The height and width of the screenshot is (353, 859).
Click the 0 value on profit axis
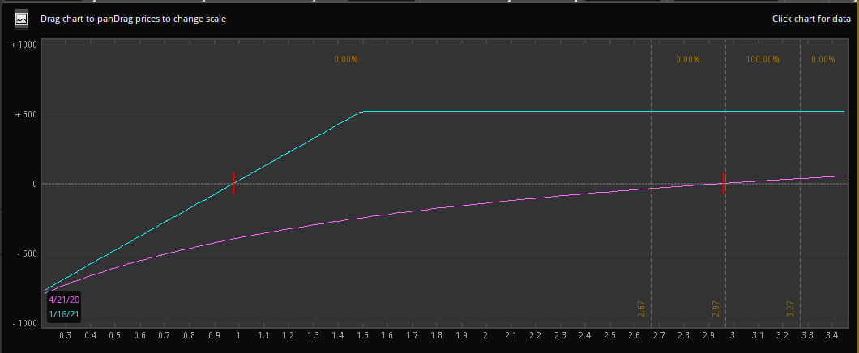pyautogui.click(x=35, y=184)
